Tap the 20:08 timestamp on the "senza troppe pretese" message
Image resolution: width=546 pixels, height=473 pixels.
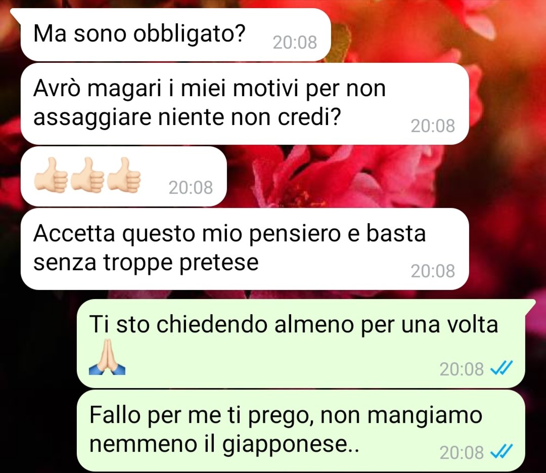[x=433, y=271]
